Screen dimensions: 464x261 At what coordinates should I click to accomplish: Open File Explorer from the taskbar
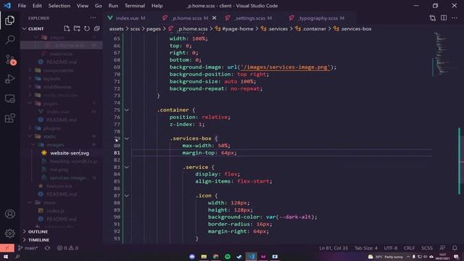[204, 257]
